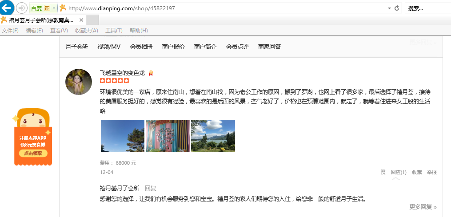Screen dimensions: 451x217
Task: Open the pink decoration review photo
Action: click(x=168, y=136)
